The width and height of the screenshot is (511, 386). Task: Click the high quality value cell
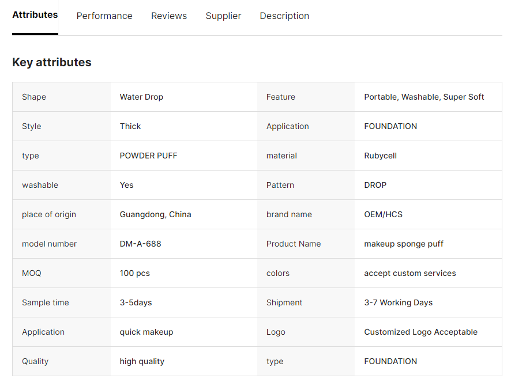click(142, 361)
